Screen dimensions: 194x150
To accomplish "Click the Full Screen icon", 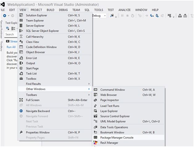I will (21, 100).
